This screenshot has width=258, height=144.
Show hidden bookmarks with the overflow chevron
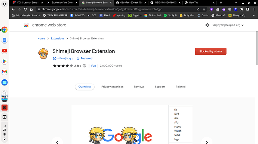254,15
